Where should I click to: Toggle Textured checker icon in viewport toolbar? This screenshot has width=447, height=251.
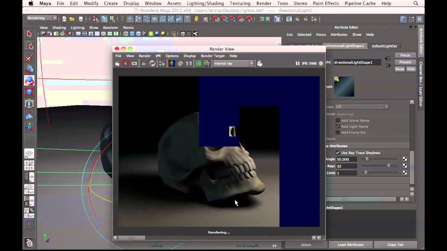[x=145, y=34]
